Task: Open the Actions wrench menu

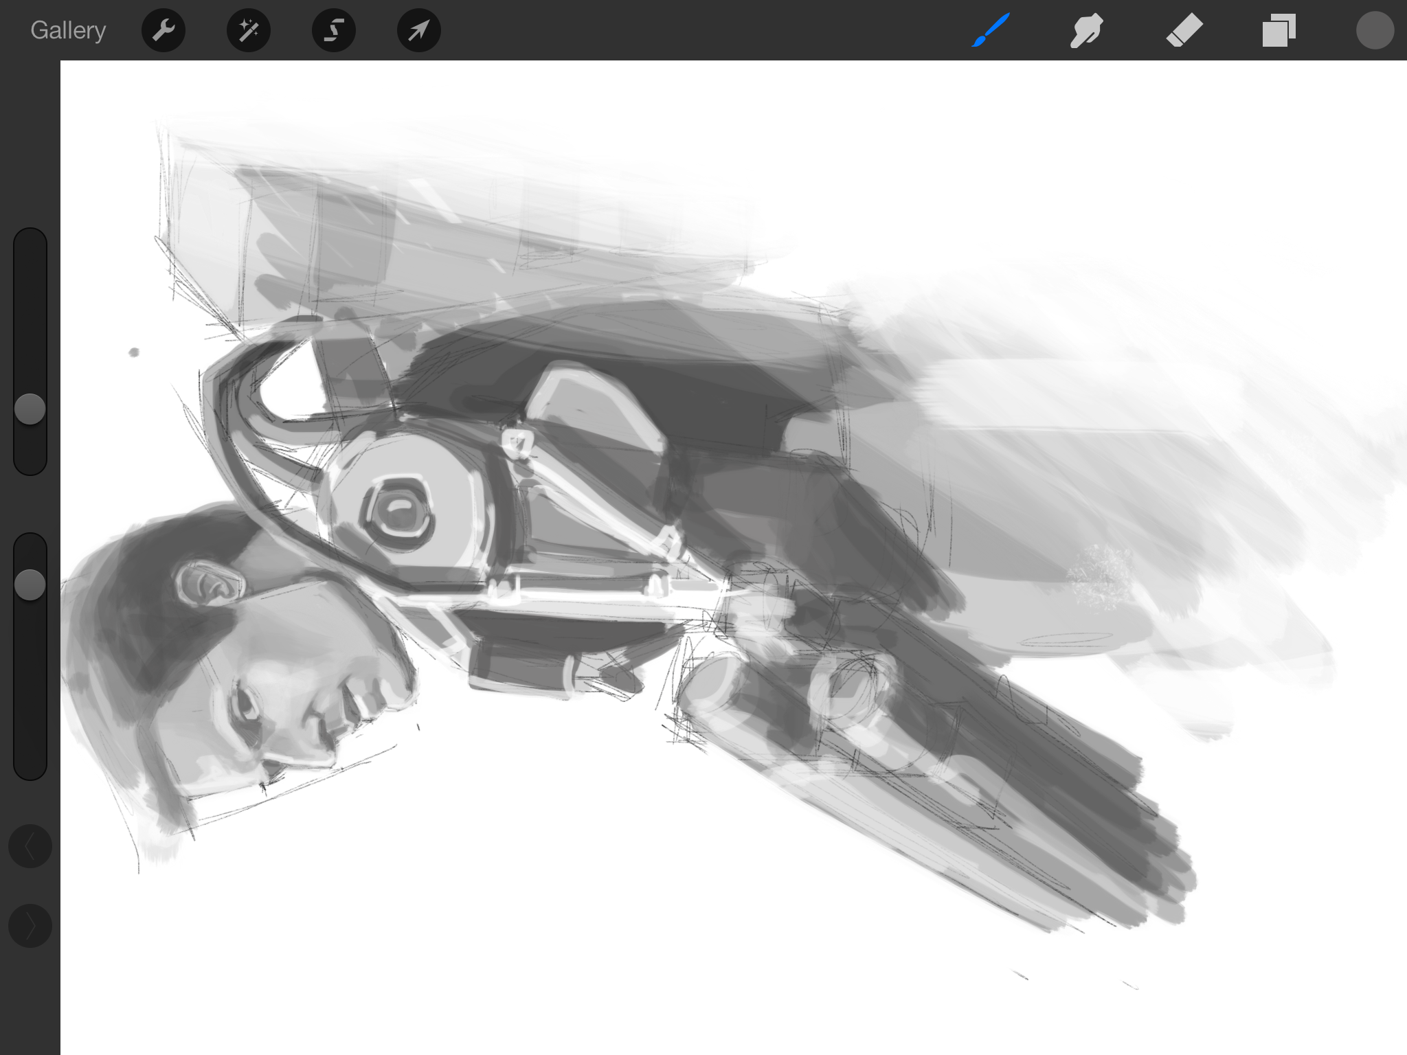Action: [x=164, y=30]
